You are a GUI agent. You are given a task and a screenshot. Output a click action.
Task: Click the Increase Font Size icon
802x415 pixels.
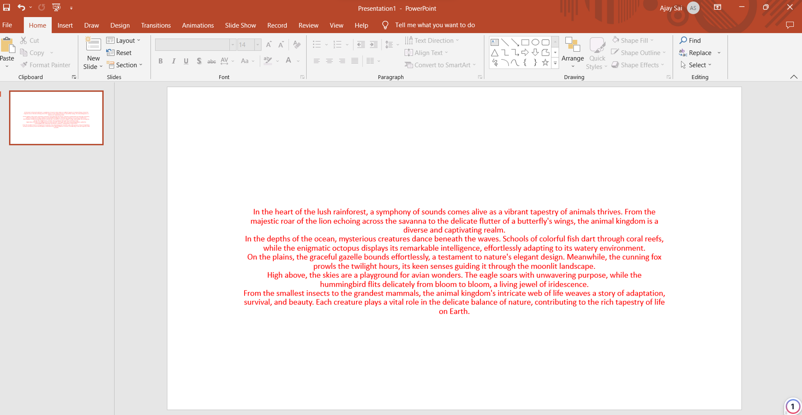point(269,44)
